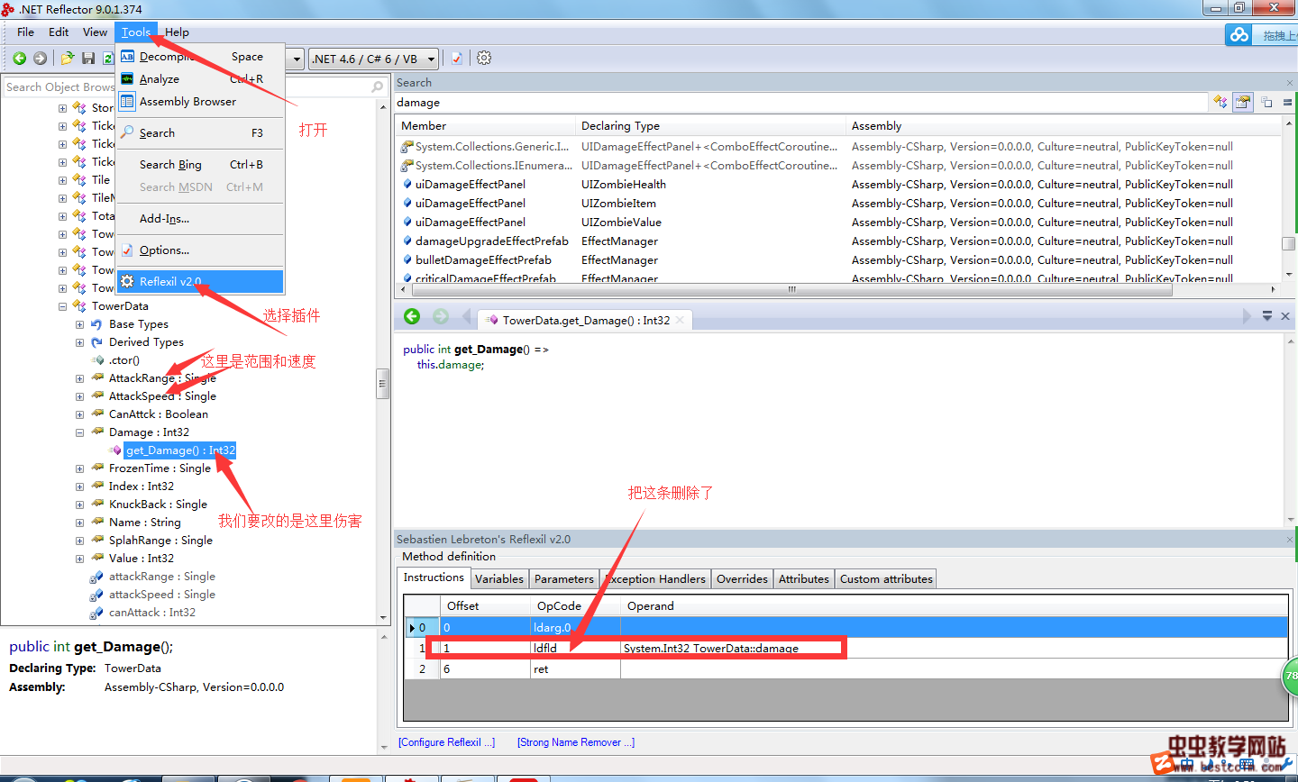This screenshot has width=1298, height=782.
Task: Click the Search Object Browser input field
Action: tap(187, 87)
